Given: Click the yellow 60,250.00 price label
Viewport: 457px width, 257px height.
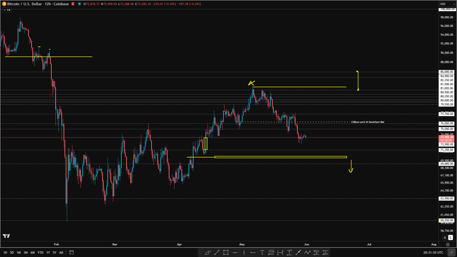Looking at the screenshot, I should click(x=446, y=220).
